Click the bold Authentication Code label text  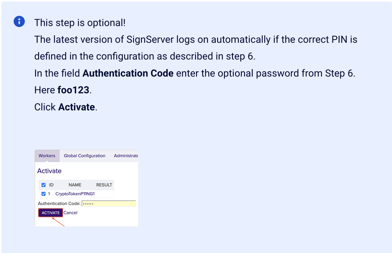click(x=128, y=73)
